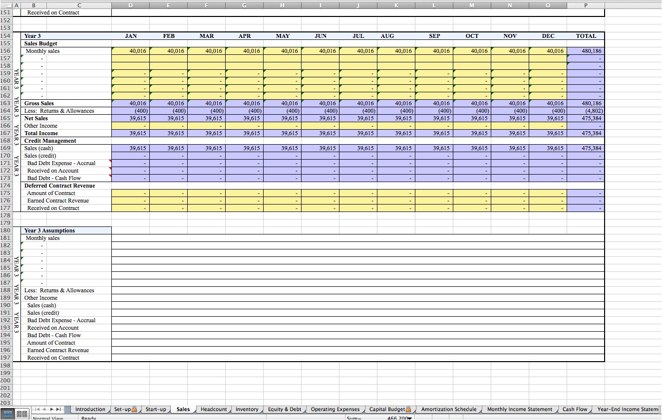Switch to Page Layout view icon
This screenshot has height=420, width=662.
click(21, 414)
